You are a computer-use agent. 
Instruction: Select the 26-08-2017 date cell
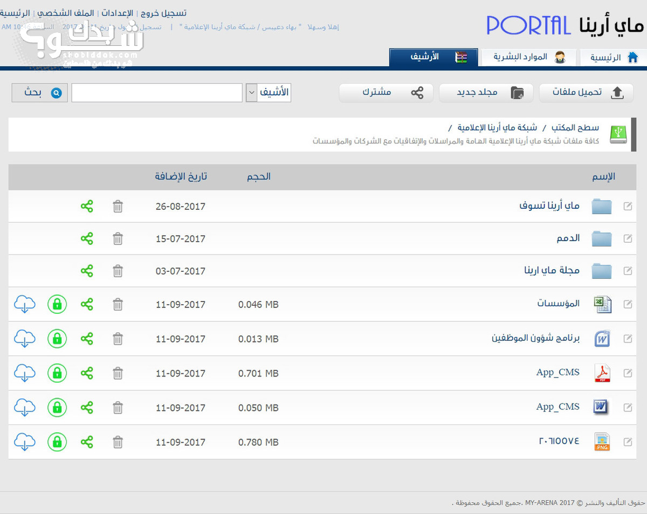tap(181, 207)
